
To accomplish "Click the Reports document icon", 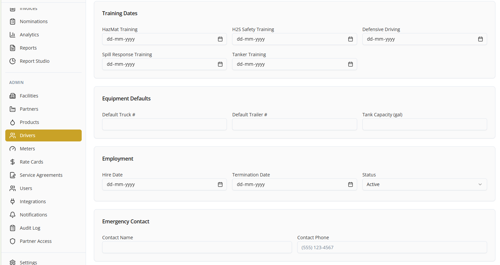I will tap(13, 48).
